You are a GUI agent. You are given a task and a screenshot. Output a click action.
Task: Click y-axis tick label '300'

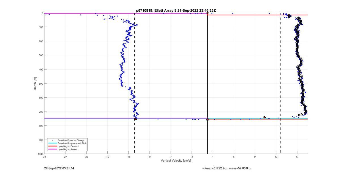coord(41,55)
